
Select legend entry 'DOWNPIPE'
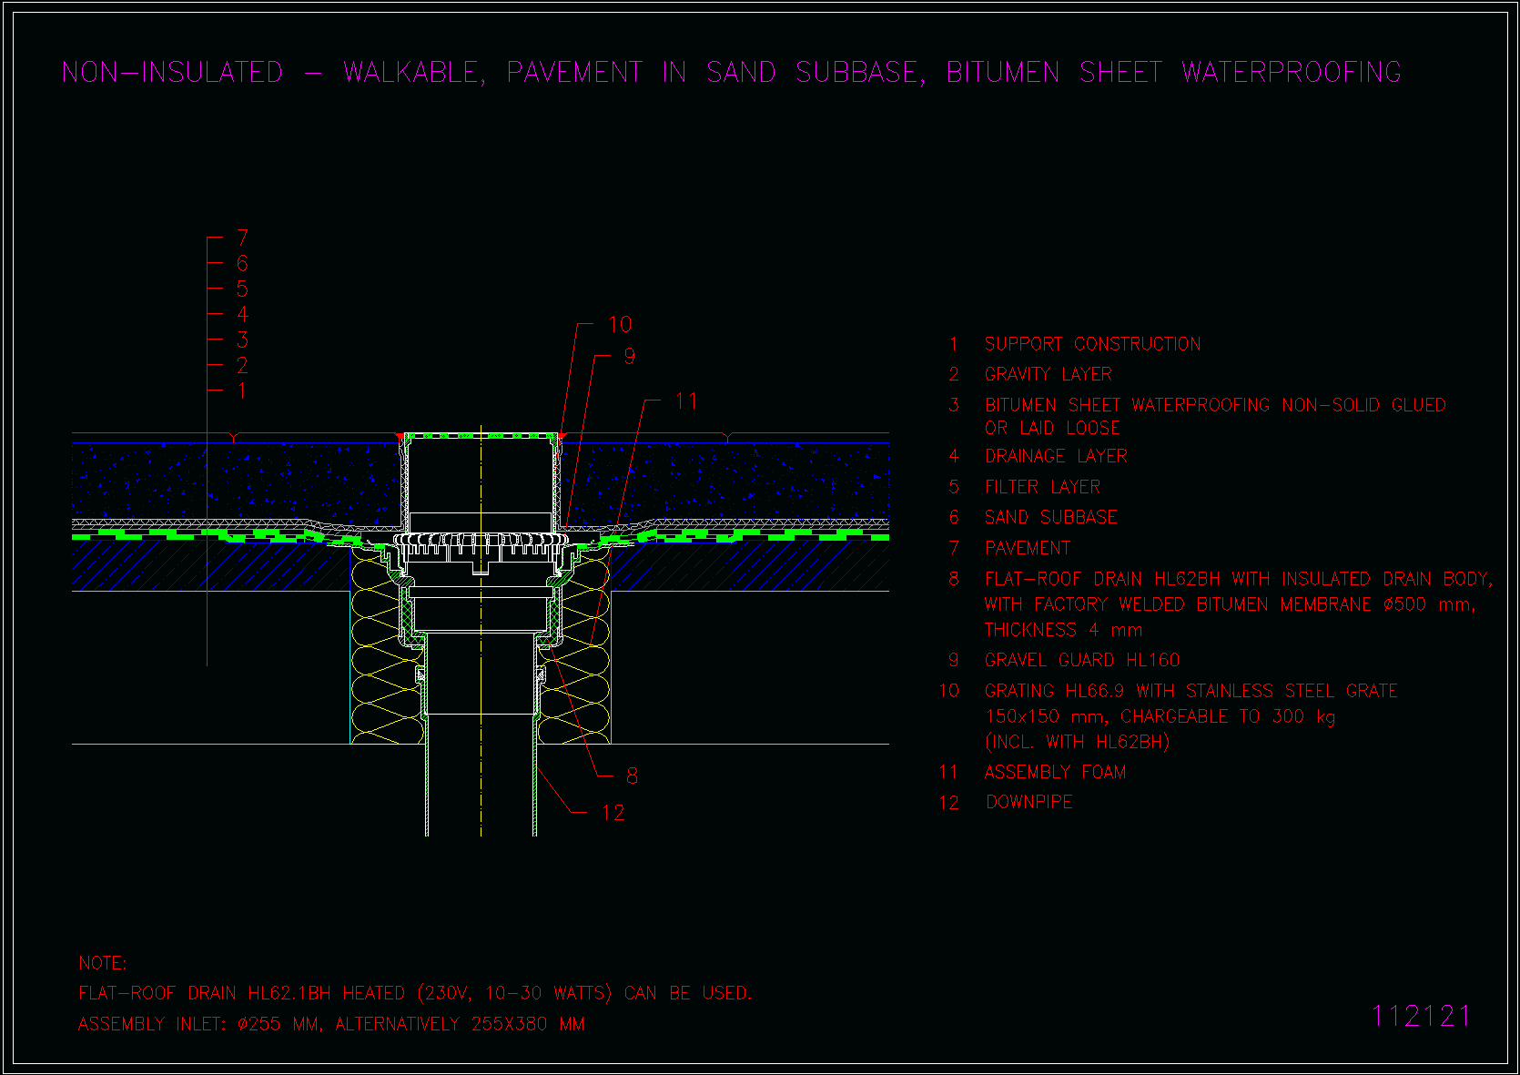coord(1029,802)
